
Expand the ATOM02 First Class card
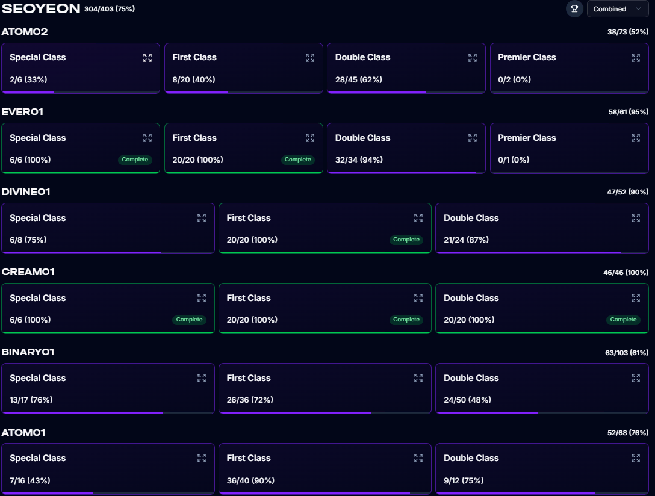[310, 58]
